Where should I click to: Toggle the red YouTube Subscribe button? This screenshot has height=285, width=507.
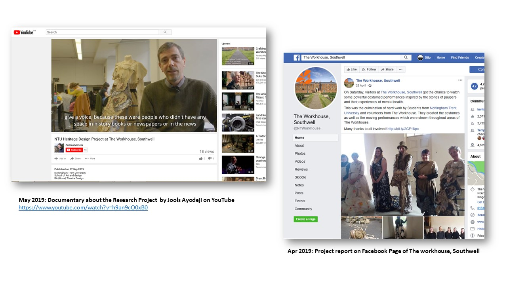pos(74,150)
